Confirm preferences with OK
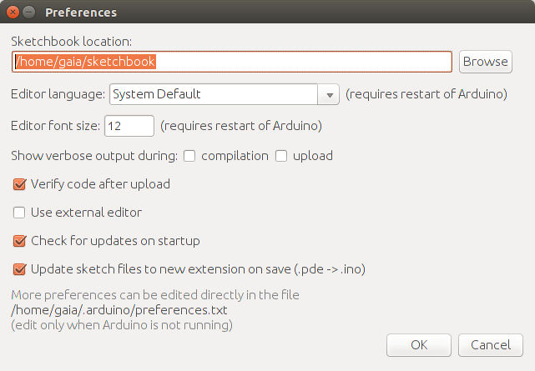This screenshot has height=371, width=535. click(x=419, y=345)
